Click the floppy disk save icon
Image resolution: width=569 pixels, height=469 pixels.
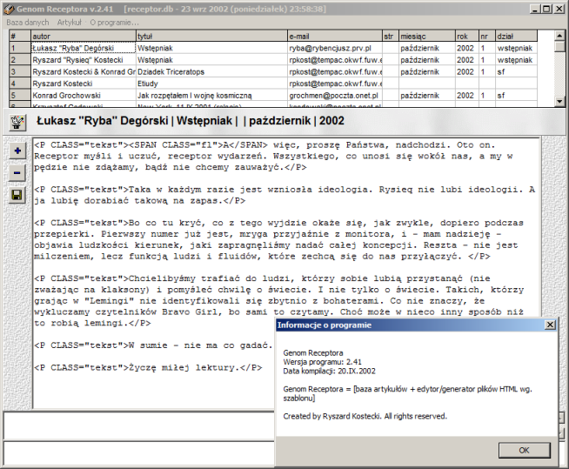[x=17, y=195]
